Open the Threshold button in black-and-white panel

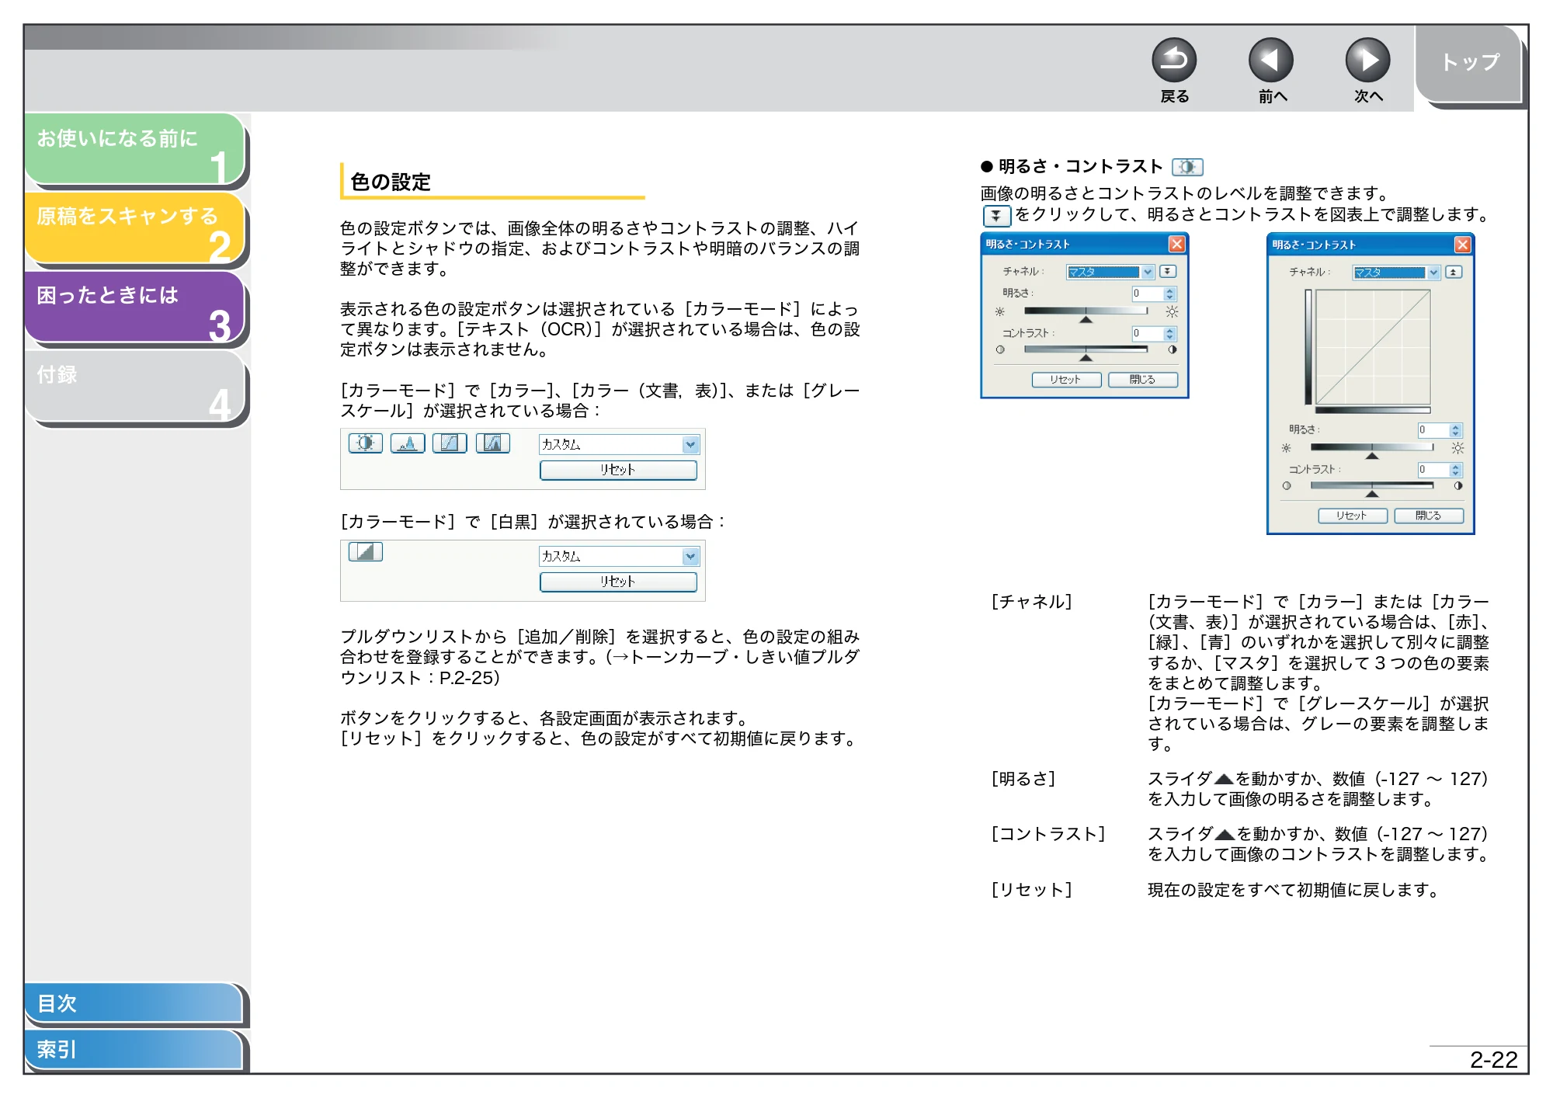(x=366, y=552)
